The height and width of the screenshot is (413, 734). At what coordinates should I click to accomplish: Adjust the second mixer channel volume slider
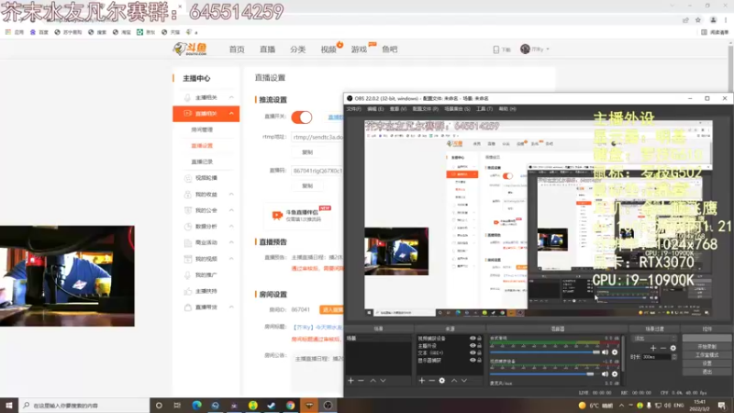coord(545,374)
